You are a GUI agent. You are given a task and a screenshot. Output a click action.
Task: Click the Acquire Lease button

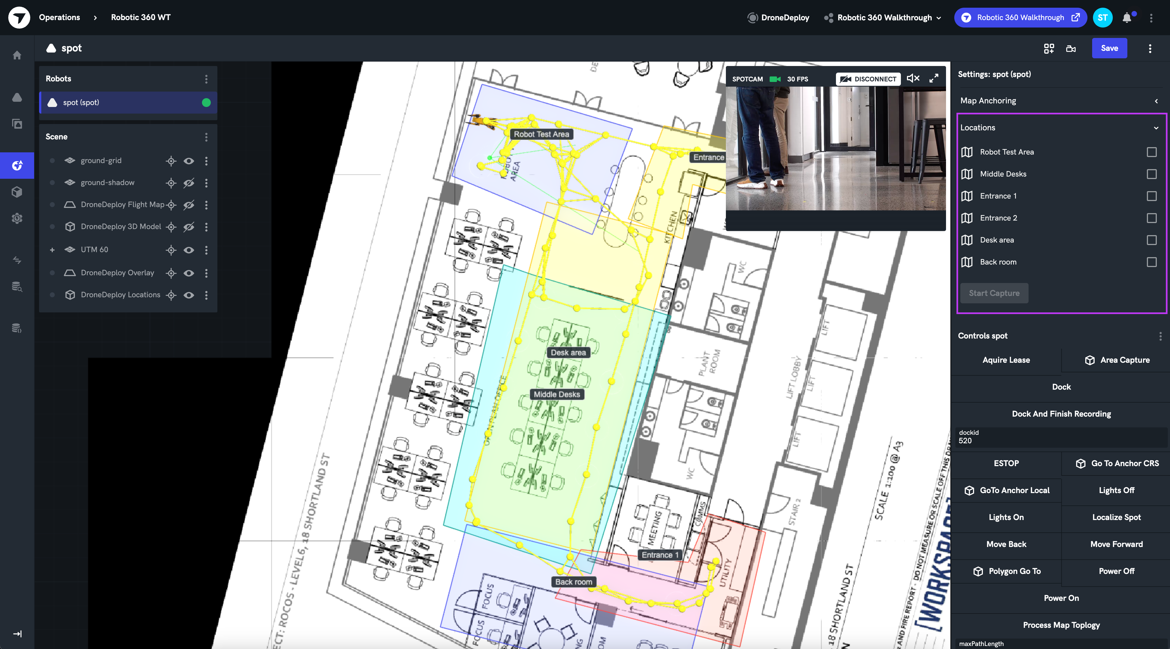pos(1006,359)
